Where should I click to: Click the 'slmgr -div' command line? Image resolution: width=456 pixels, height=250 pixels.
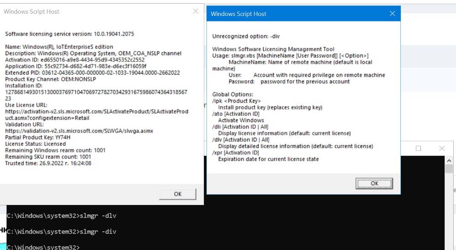pyautogui.click(x=62, y=231)
